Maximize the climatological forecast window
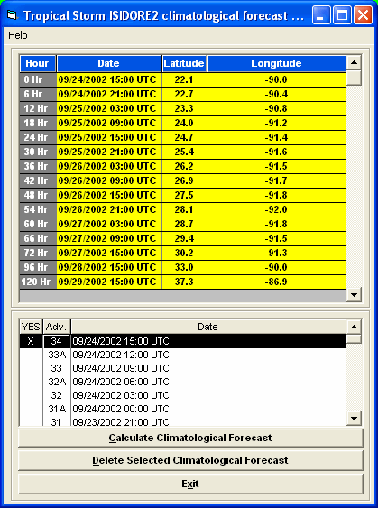 tap(342, 15)
